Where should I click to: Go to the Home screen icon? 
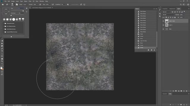[3, 4]
